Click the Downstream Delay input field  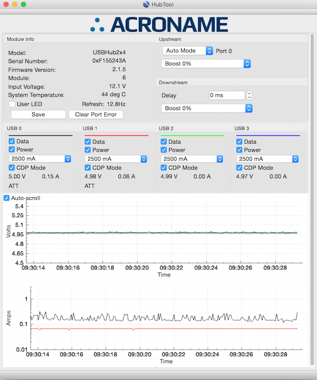coord(226,95)
